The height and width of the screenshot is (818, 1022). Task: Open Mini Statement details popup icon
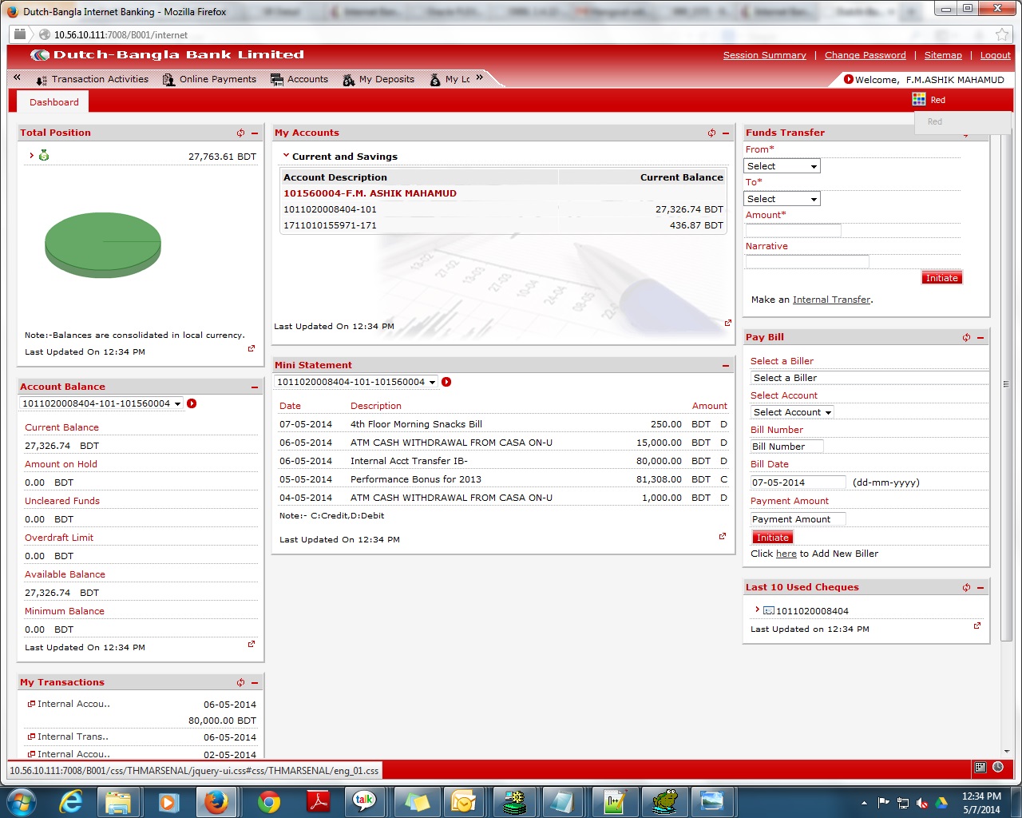point(723,536)
